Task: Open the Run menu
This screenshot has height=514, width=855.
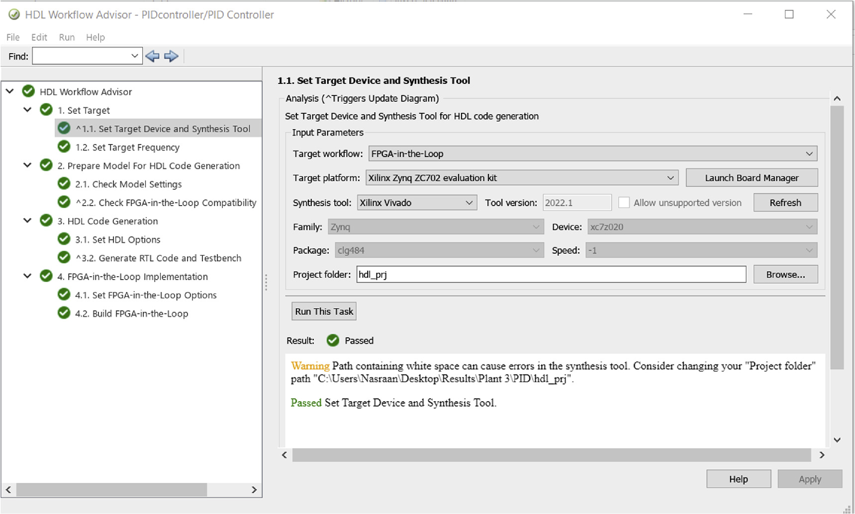Action: point(67,37)
